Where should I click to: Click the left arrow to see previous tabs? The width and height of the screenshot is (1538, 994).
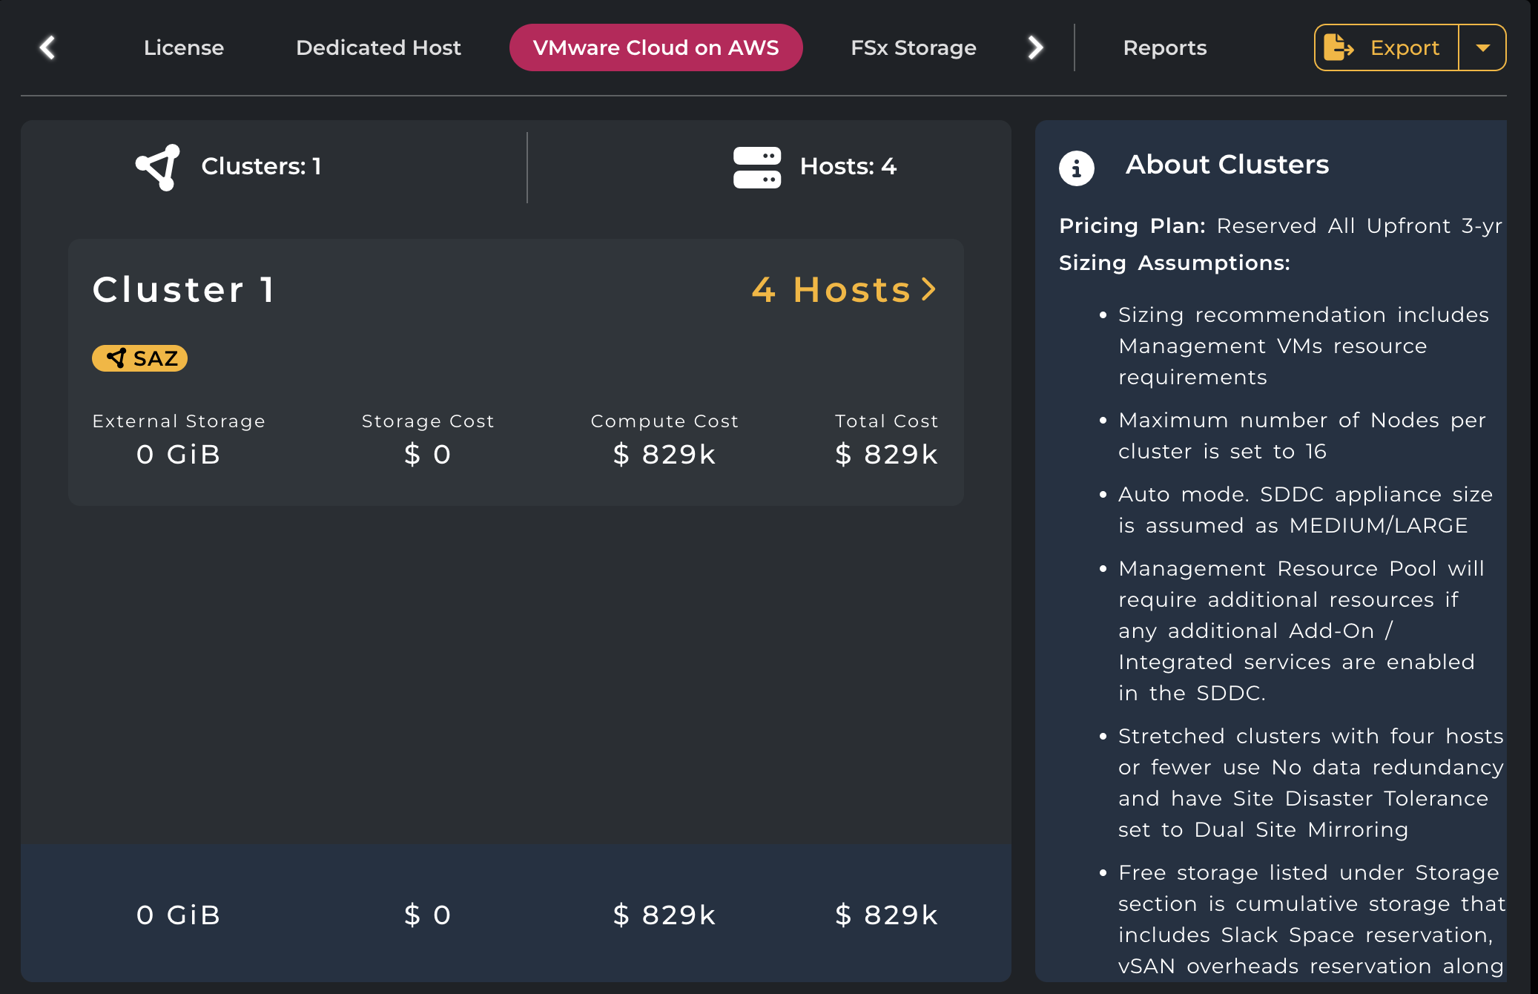coord(47,47)
